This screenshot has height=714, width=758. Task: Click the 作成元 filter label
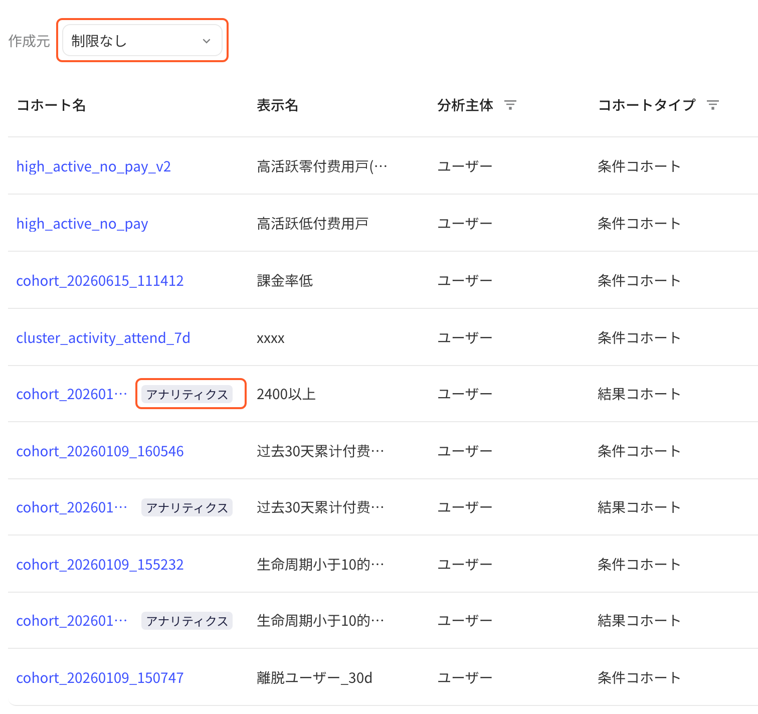tap(29, 41)
